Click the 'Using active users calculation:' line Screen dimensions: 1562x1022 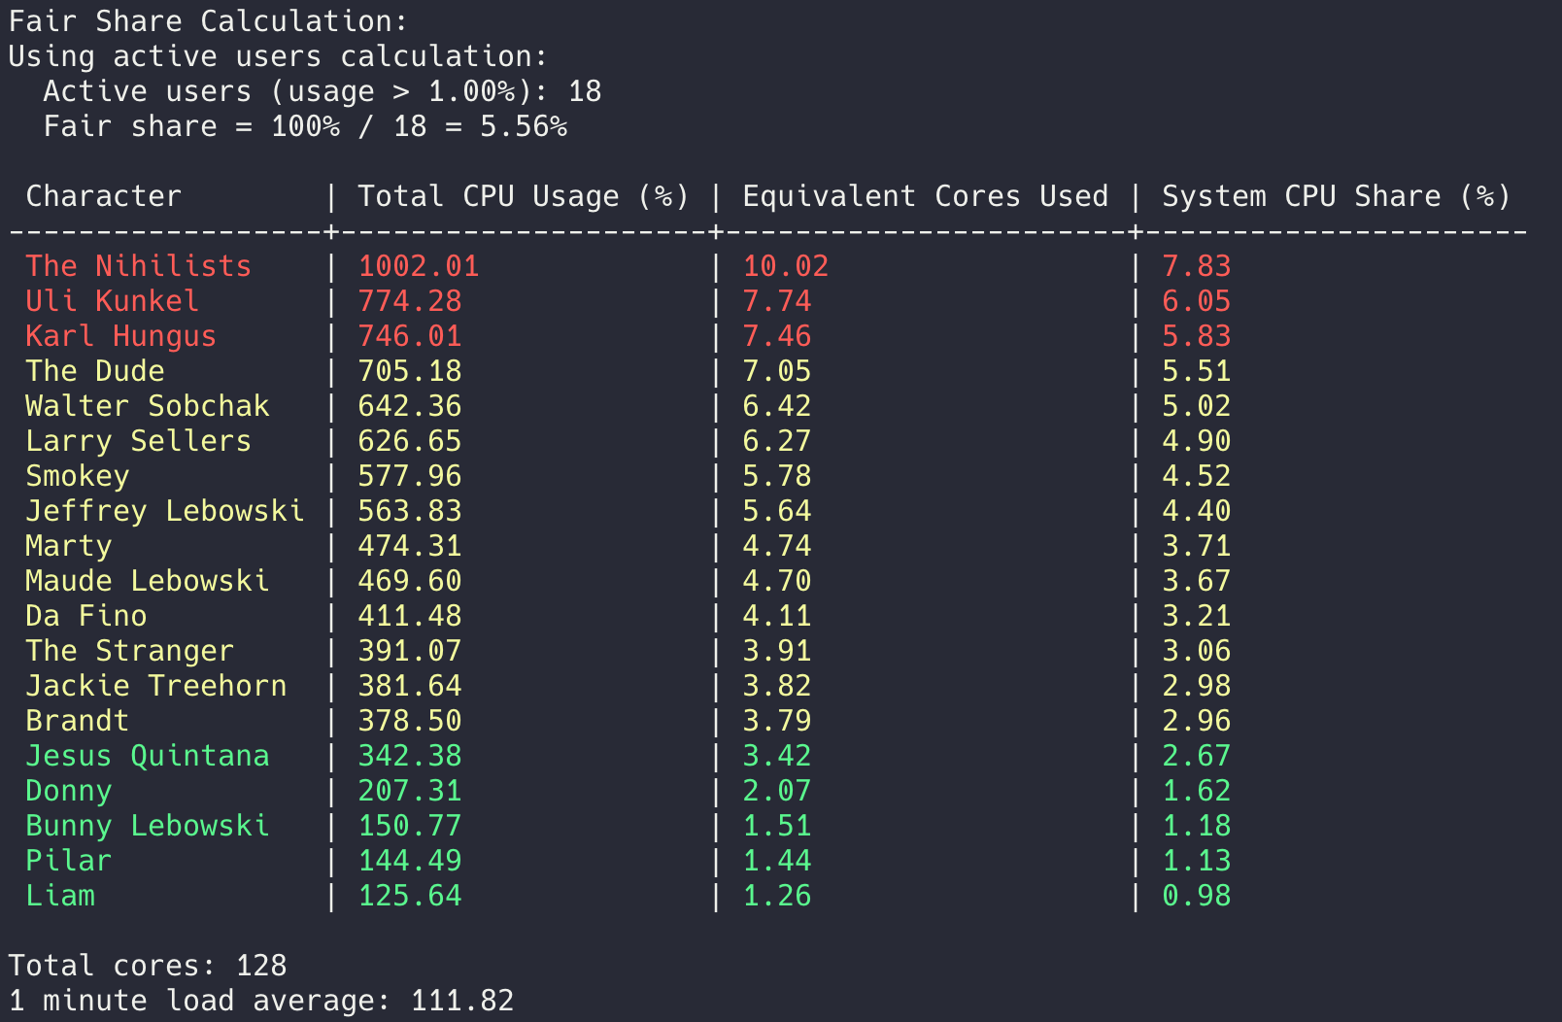pos(278,56)
